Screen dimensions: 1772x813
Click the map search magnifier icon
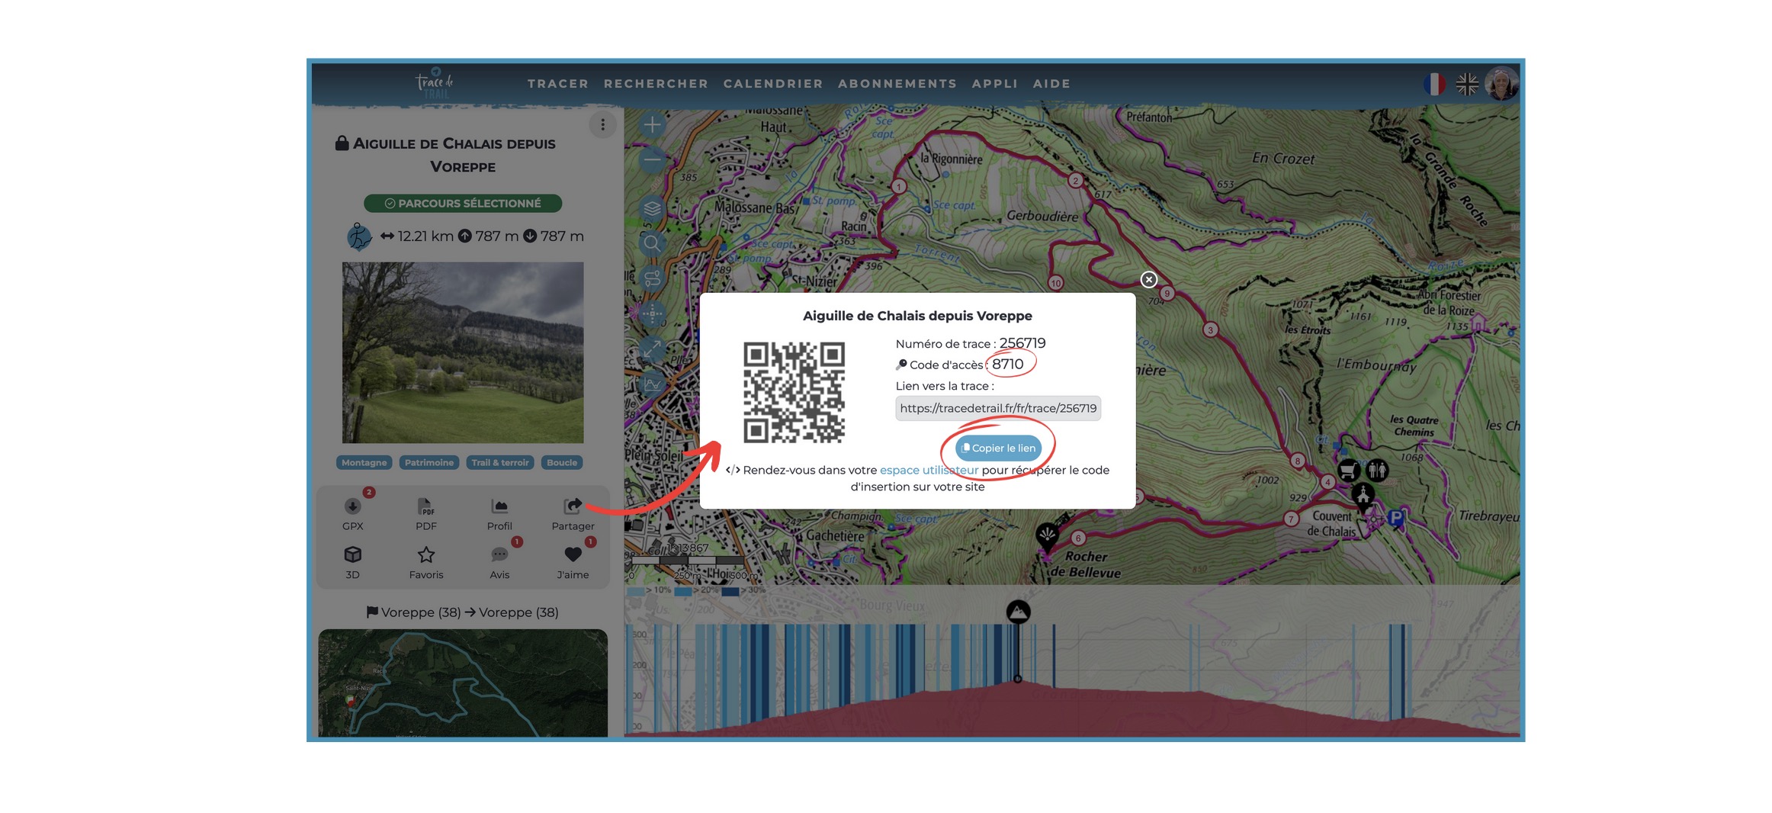pos(652,243)
